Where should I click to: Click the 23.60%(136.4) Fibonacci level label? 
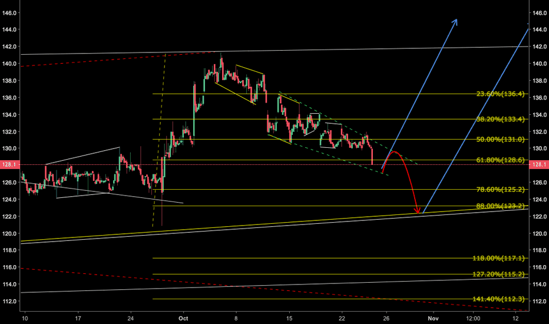(x=500, y=94)
